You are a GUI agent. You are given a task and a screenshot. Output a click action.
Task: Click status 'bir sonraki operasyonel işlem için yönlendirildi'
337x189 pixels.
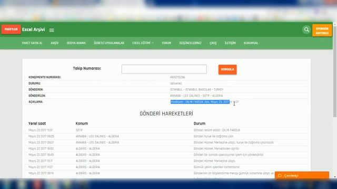coord(229,155)
